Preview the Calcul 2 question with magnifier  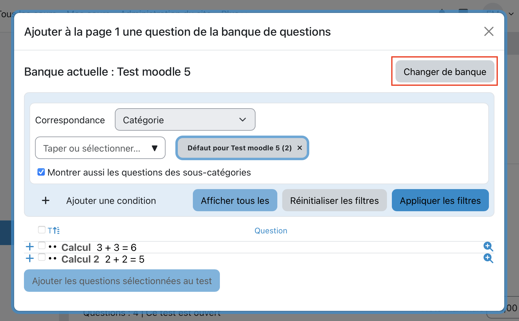tap(488, 258)
